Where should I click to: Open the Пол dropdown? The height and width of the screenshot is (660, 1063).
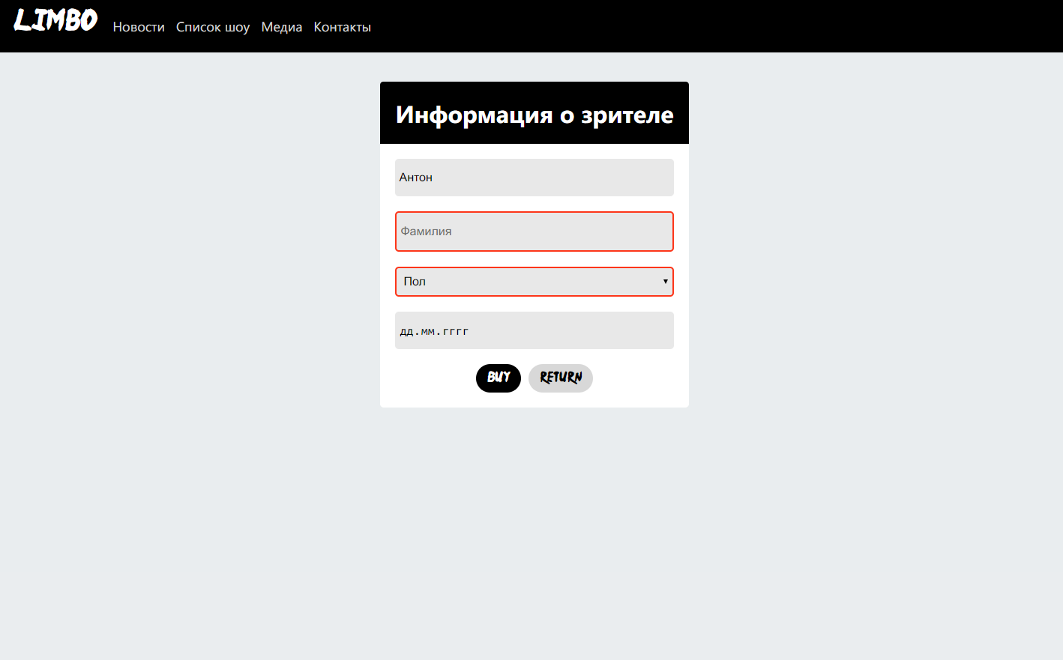click(534, 282)
